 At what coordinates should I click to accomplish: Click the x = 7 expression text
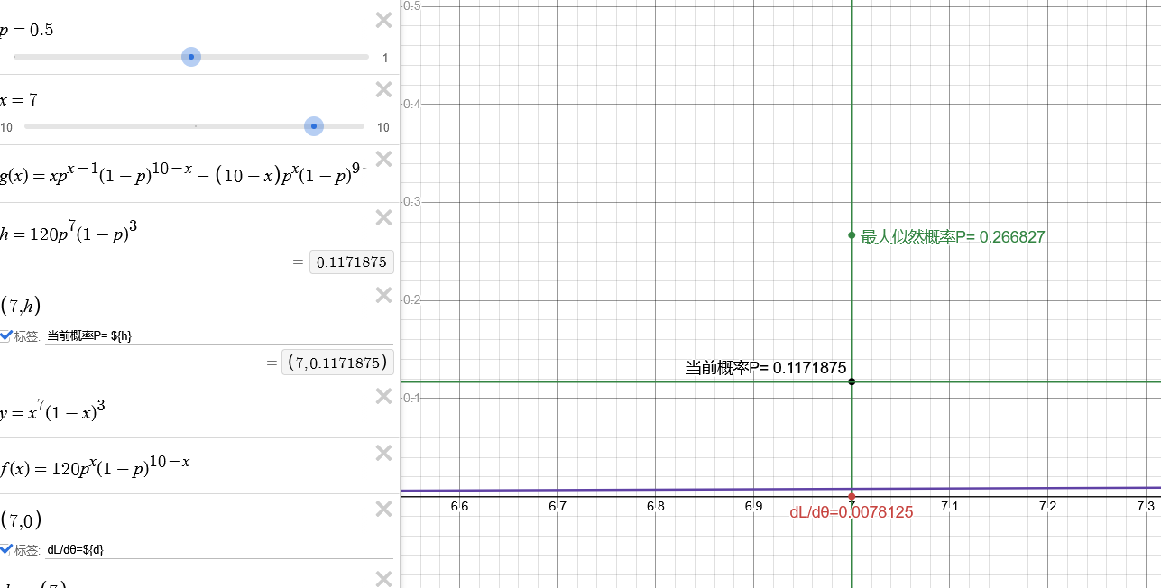(x=19, y=99)
